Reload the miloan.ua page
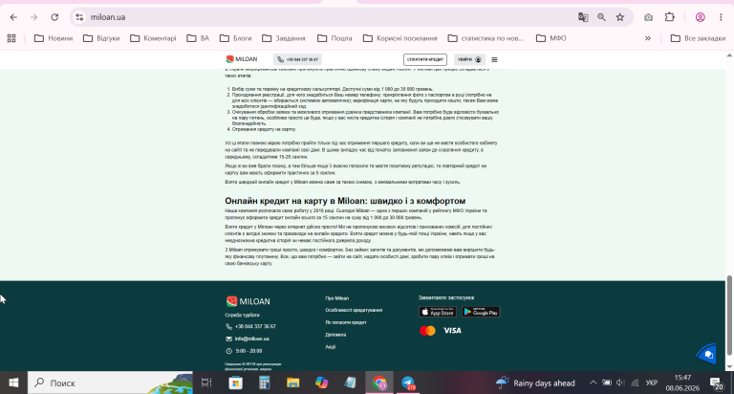This screenshot has width=734, height=394. coord(54,17)
